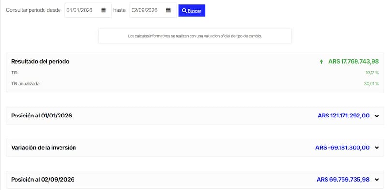Click the ARS 17.769.743,98 result amount
387x190 pixels.
click(x=354, y=62)
